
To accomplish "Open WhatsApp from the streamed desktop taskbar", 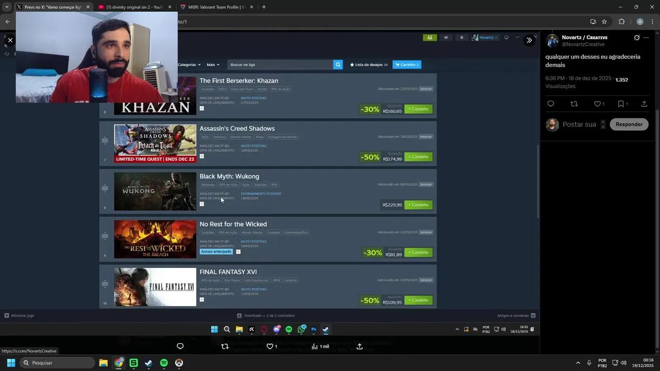I will [x=302, y=329].
